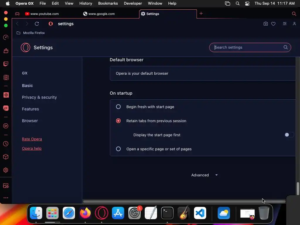The height and width of the screenshot is (225, 300).
Task: Click the horizontal scrollbar at bottom
Action: pyautogui.click(x=184, y=201)
